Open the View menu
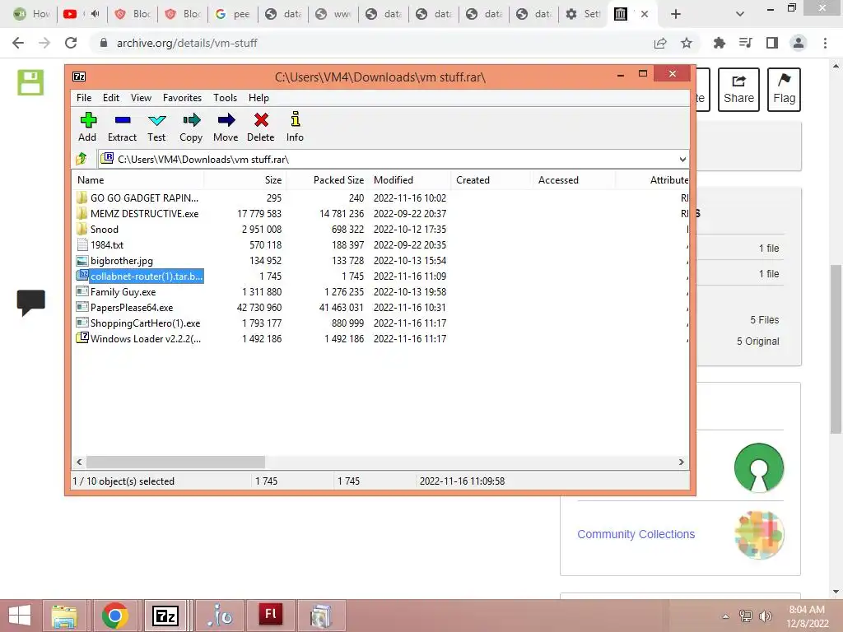The height and width of the screenshot is (632, 843). [141, 98]
